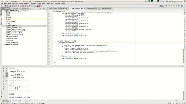Select PostProject.iml in project tree
The width and height of the screenshot is (186, 104).
13,36
